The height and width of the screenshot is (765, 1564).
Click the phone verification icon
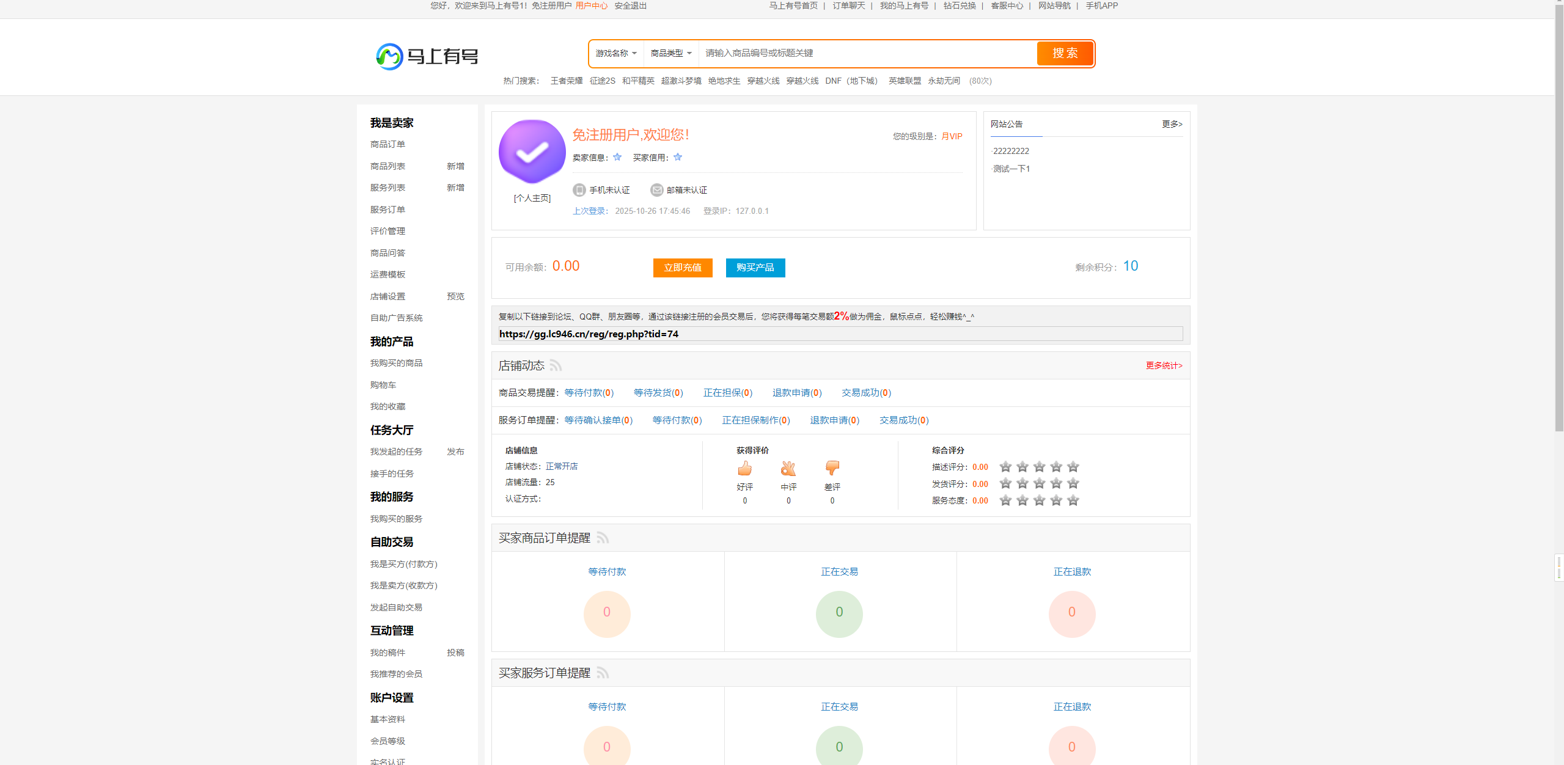pos(579,190)
